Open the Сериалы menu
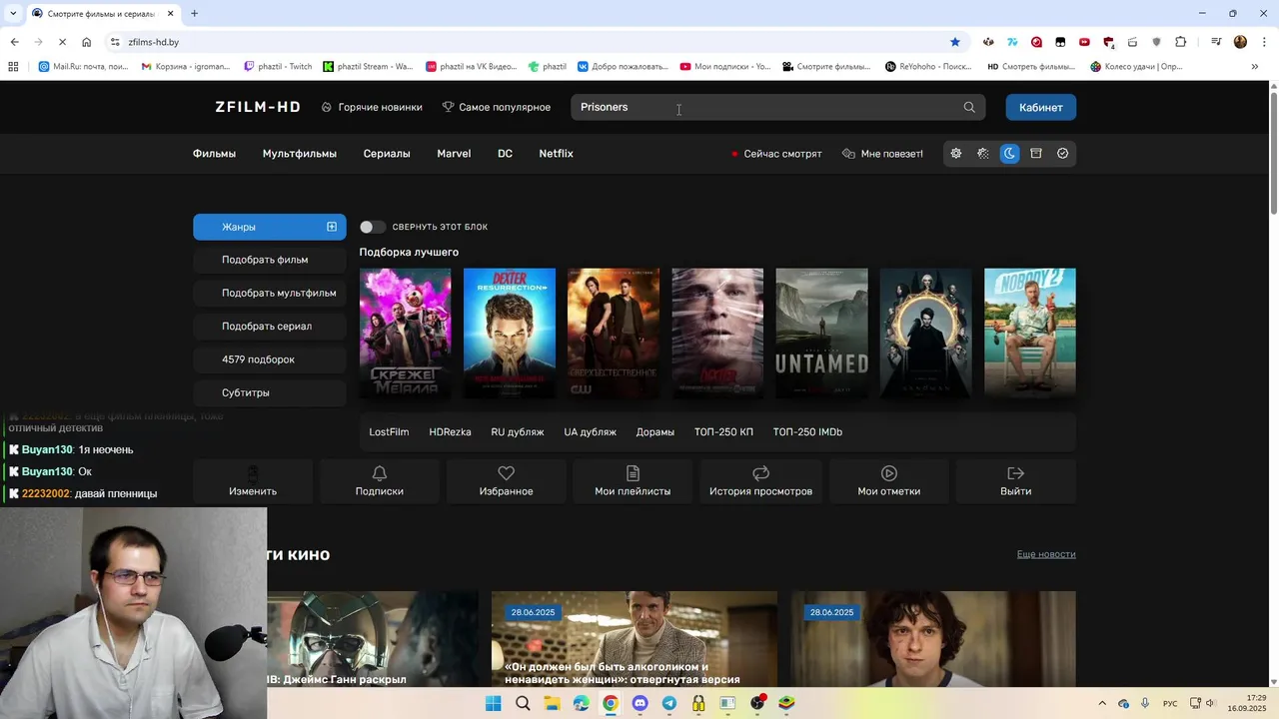This screenshot has width=1279, height=719. pos(387,154)
